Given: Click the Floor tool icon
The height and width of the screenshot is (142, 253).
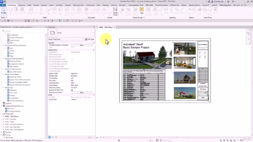Looking at the screenshot, I should pos(60,10).
